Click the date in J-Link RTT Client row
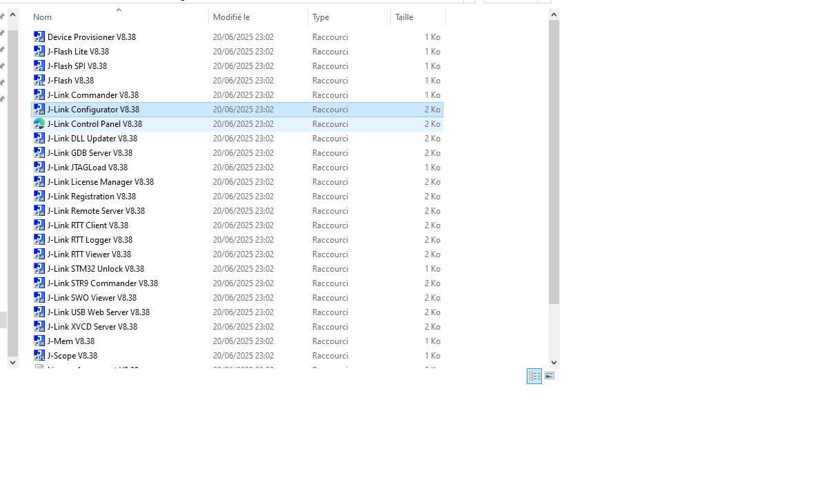 [x=243, y=225]
